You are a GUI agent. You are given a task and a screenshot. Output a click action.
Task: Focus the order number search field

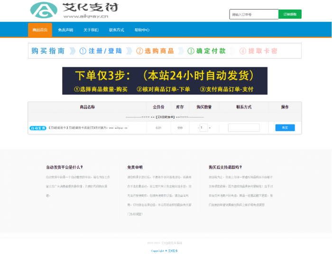point(254,15)
